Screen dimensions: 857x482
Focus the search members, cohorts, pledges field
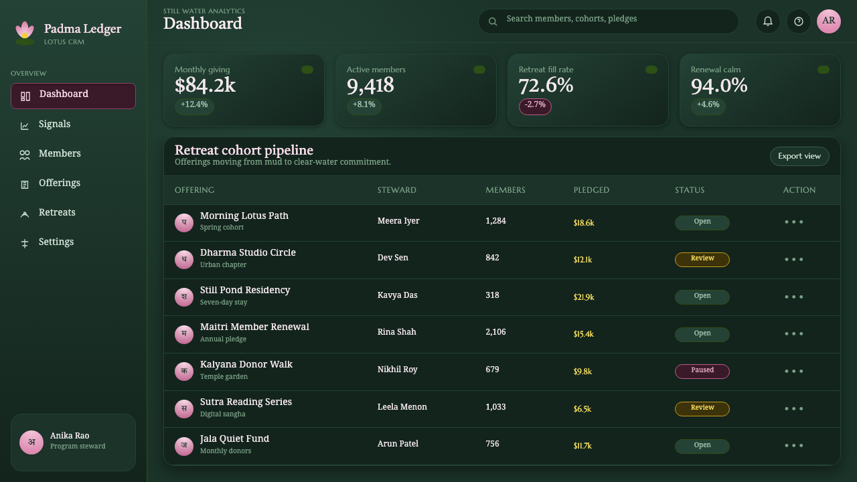coord(609,21)
